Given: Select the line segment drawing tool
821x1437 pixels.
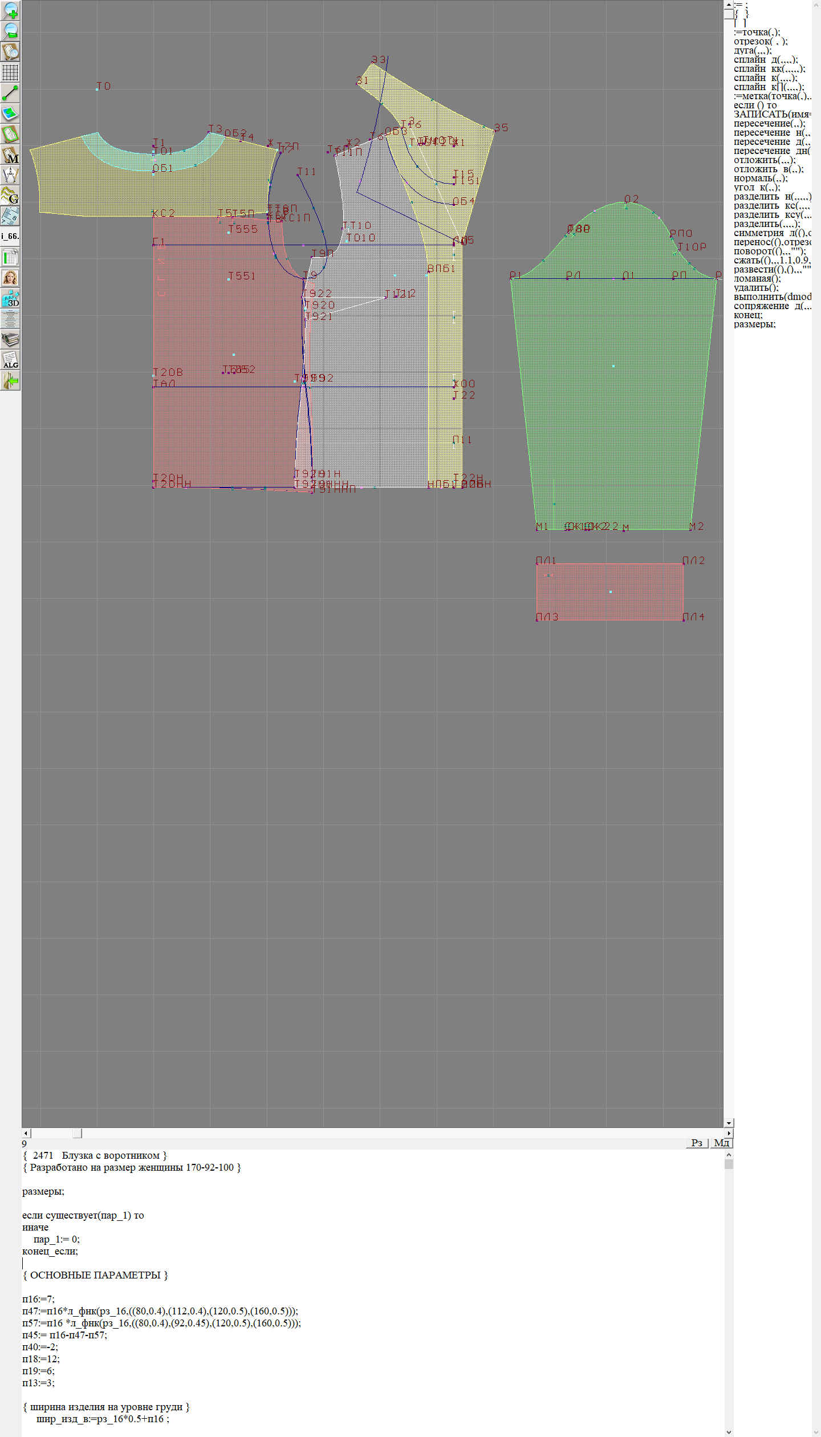Looking at the screenshot, I should click(10, 93).
